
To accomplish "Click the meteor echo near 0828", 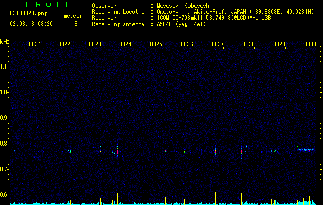I will point(242,151).
